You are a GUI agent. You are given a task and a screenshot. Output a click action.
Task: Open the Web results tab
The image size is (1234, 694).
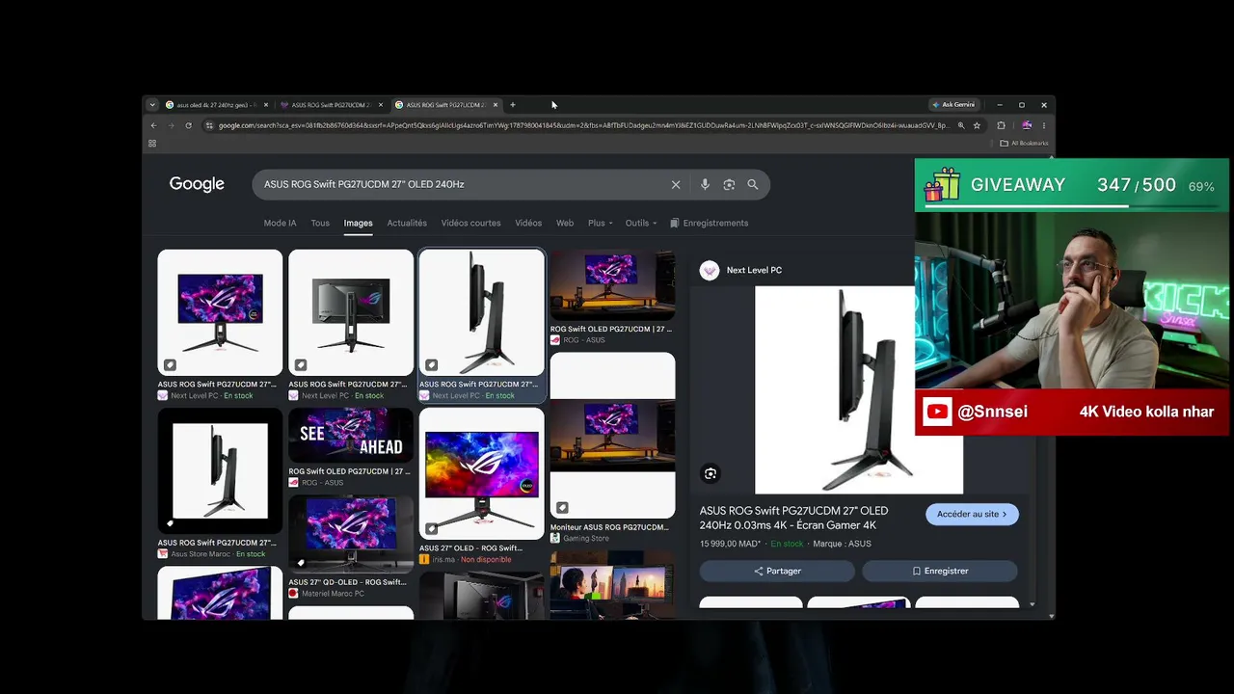click(565, 223)
